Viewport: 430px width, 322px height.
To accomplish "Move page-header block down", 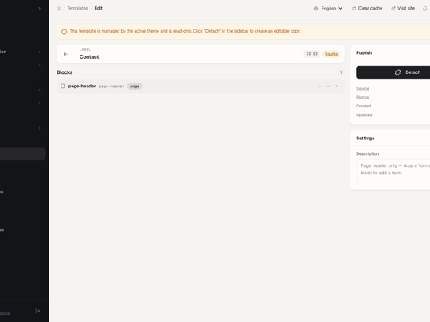I will pos(328,86).
